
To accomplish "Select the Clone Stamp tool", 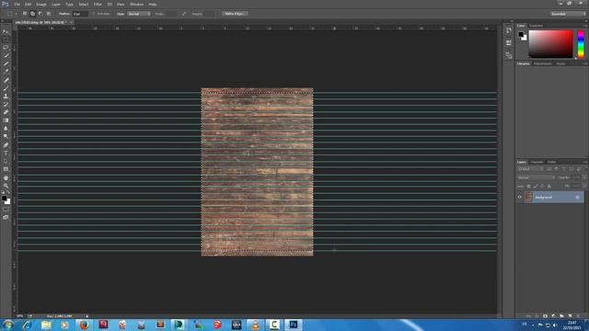I will 6,96.
